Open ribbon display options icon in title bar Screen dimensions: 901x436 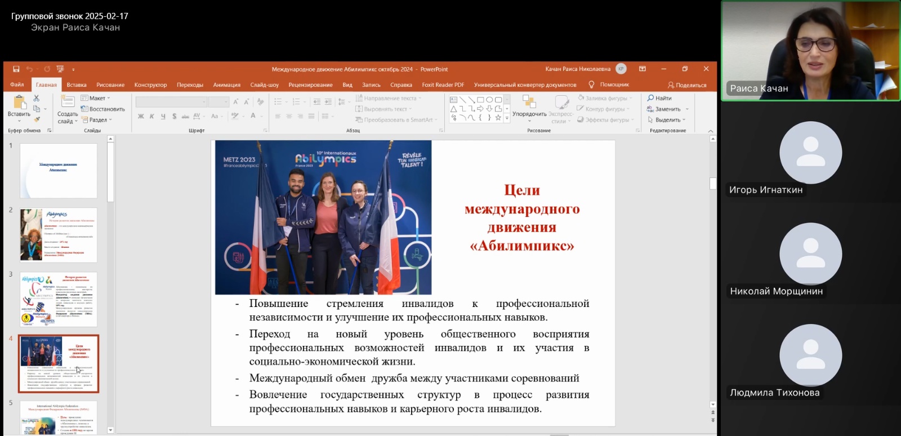[x=643, y=69]
